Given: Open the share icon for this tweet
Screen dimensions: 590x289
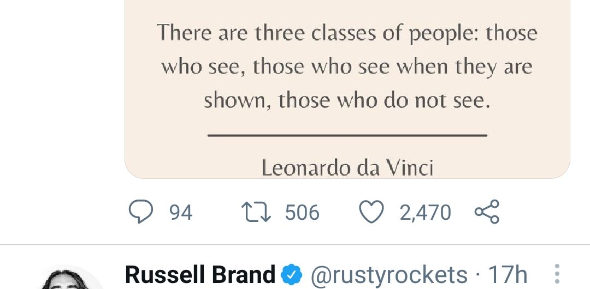Looking at the screenshot, I should [x=487, y=212].
